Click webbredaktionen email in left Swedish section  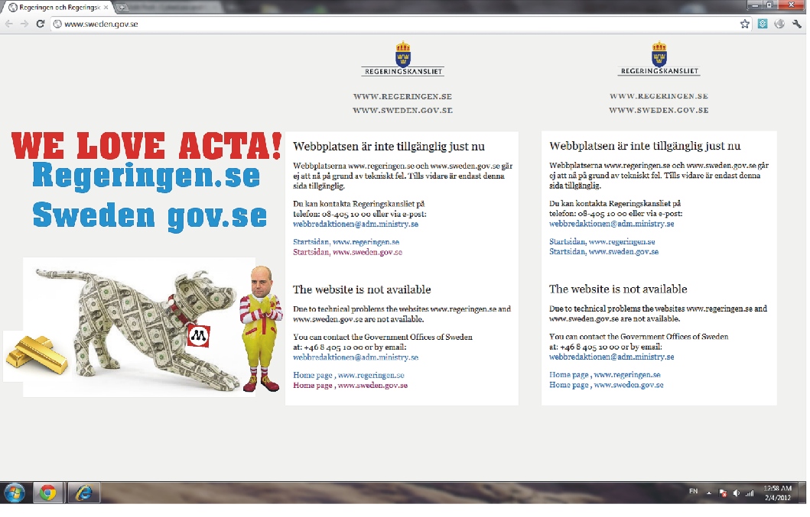click(x=356, y=224)
